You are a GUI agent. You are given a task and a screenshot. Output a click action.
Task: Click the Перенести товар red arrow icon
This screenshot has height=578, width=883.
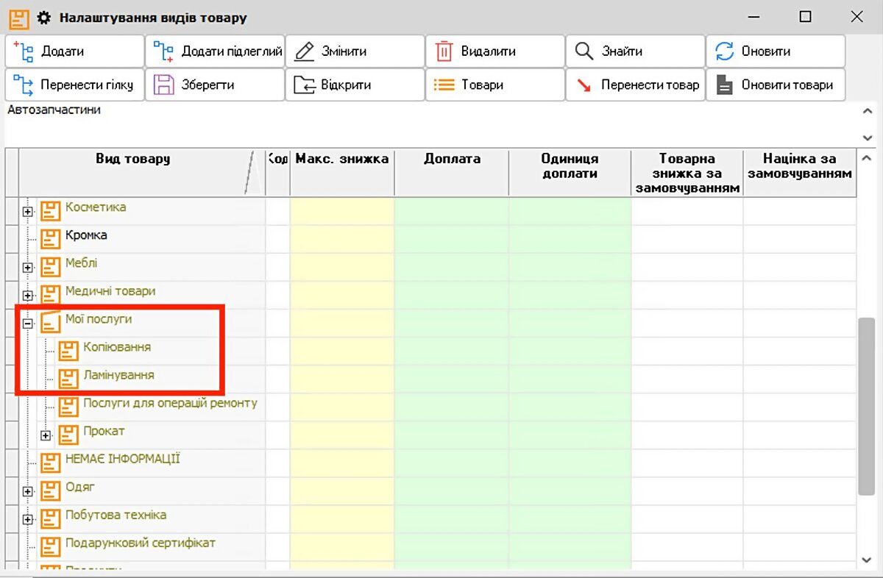coord(584,85)
